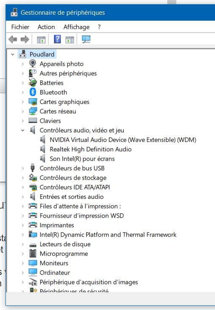The image size is (215, 310).
Task: Click the show/hide console tree icon
Action: click(x=41, y=40)
